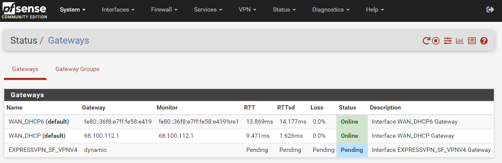Restart service using circular arrow icon
Viewport: 502px width, 163px height.
(426, 41)
